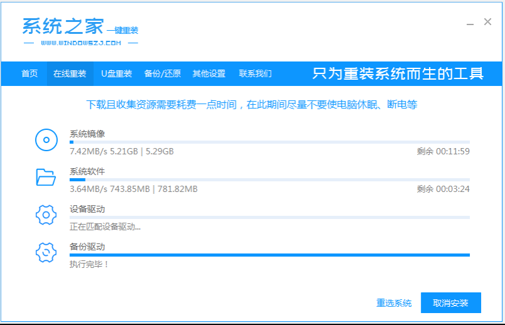The image size is (505, 325).
Task: Minimize the installer window
Action: (x=470, y=23)
